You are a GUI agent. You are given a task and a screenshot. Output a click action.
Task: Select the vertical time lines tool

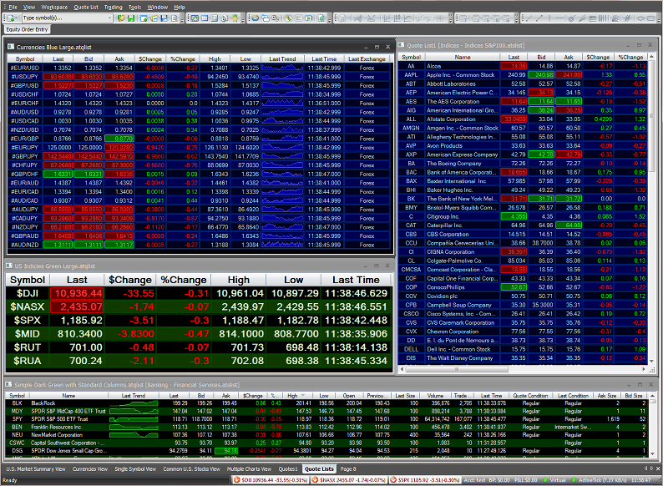tap(604, 18)
